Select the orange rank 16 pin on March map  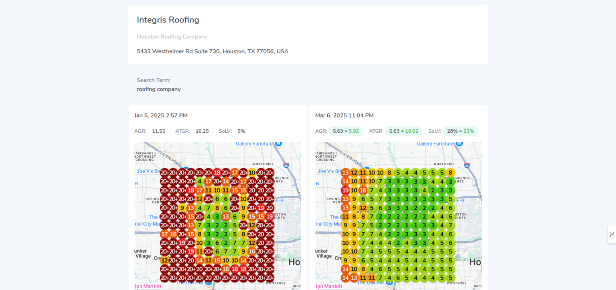363,190
